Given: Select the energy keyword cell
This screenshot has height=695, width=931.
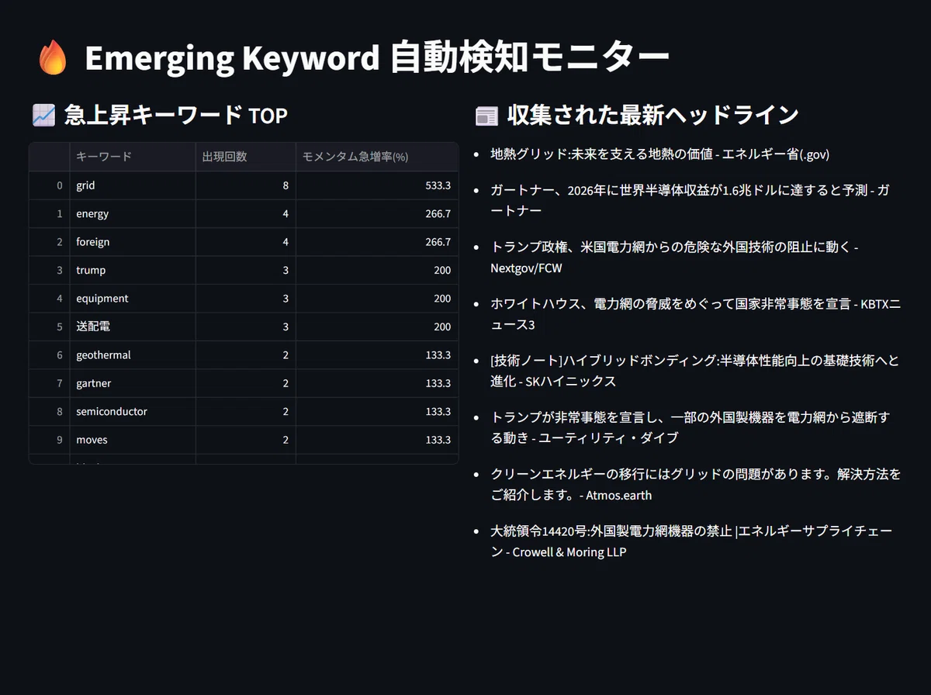Looking at the screenshot, I should click(x=133, y=214).
